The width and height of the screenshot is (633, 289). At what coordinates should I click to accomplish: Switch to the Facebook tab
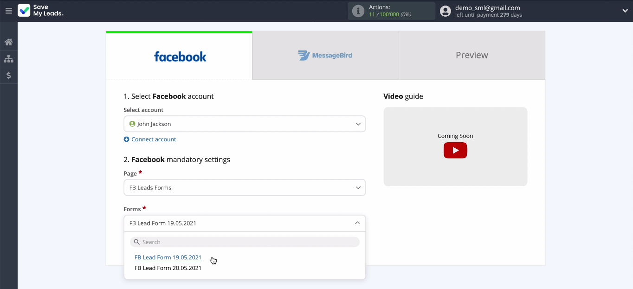click(179, 56)
